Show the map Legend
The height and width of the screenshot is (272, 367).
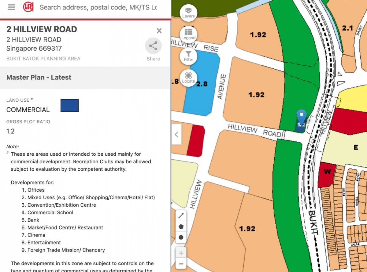coord(188,34)
